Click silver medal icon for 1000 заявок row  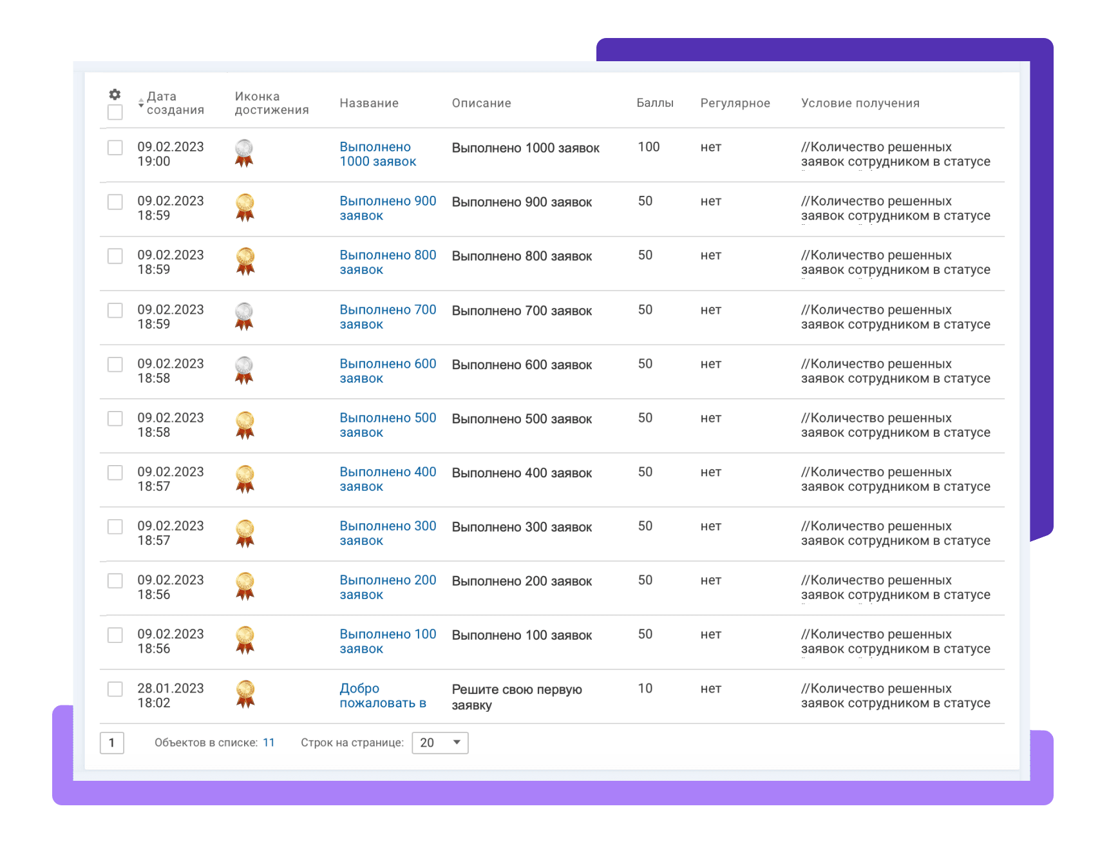click(x=244, y=153)
